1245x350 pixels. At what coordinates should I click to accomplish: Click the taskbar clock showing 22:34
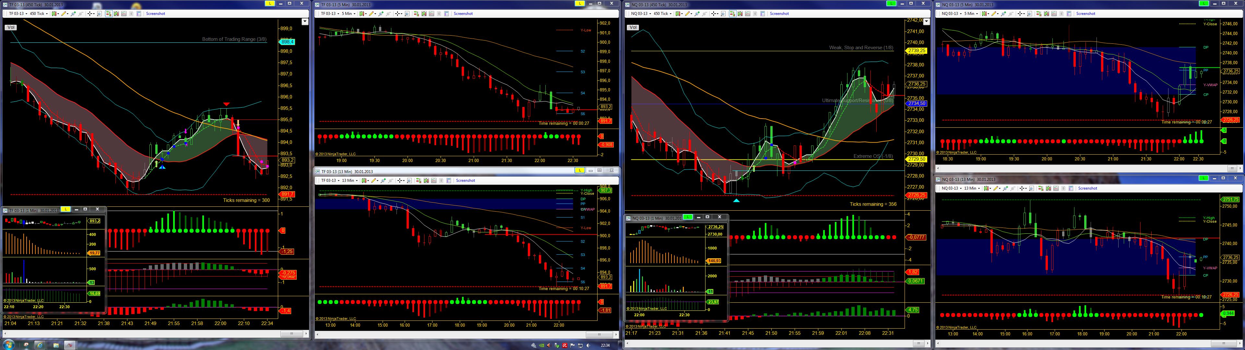[x=605, y=345]
